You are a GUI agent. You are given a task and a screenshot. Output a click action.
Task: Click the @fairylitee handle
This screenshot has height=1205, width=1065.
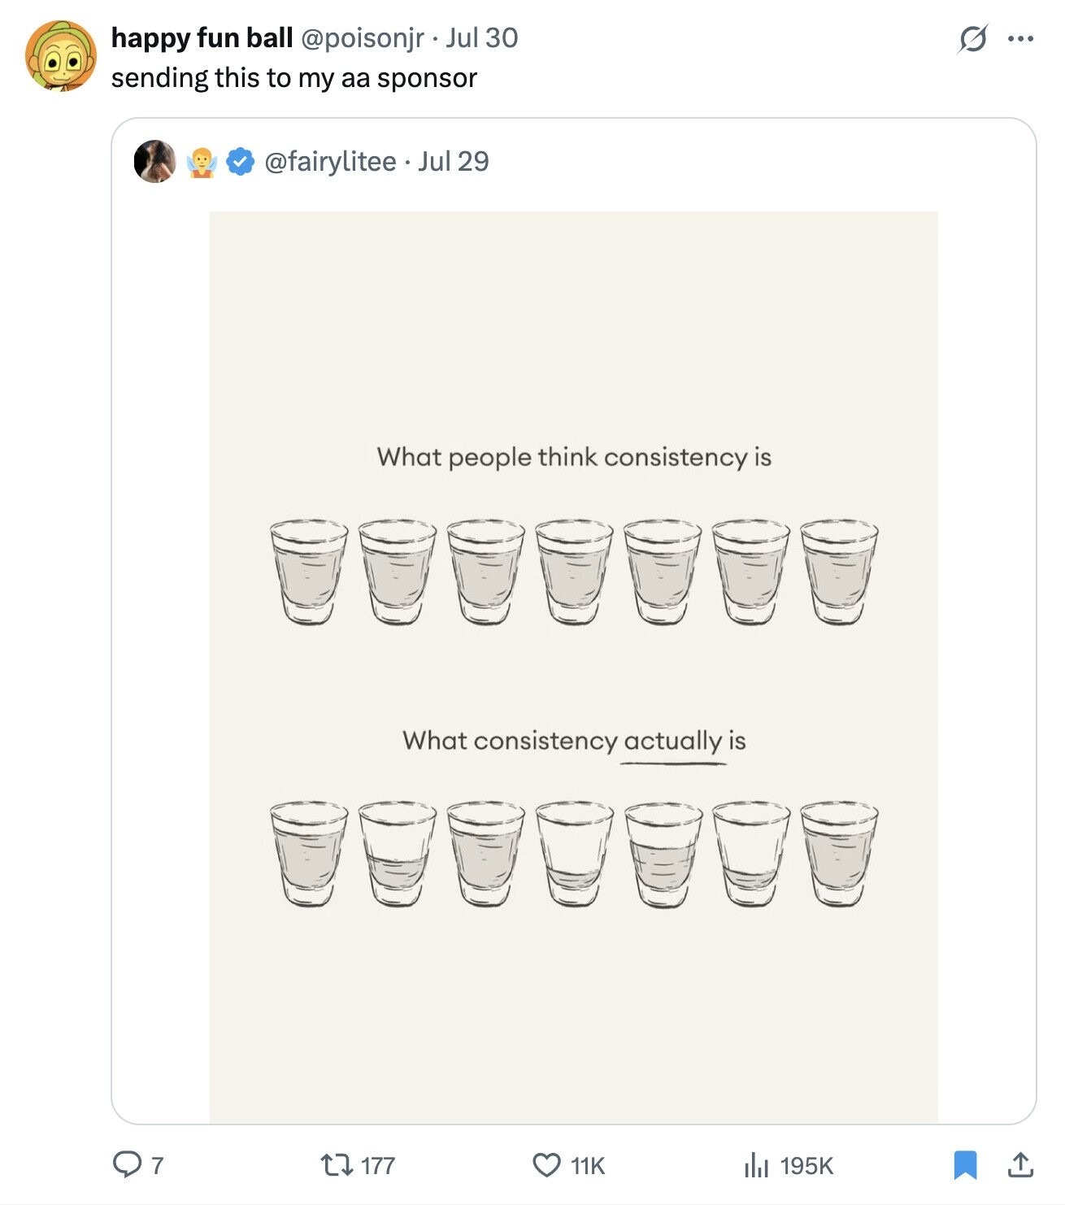330,161
